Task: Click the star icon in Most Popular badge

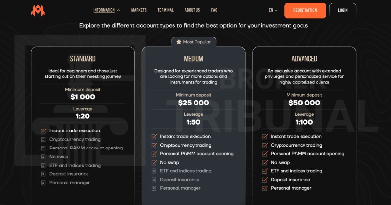Action: 179,42
